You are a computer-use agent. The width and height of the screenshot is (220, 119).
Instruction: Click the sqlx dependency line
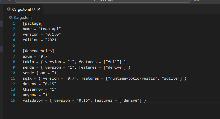(104, 78)
